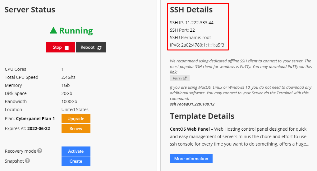The width and height of the screenshot is (317, 171).
Task: Click the PuTTY external link icon
Action: [185, 78]
